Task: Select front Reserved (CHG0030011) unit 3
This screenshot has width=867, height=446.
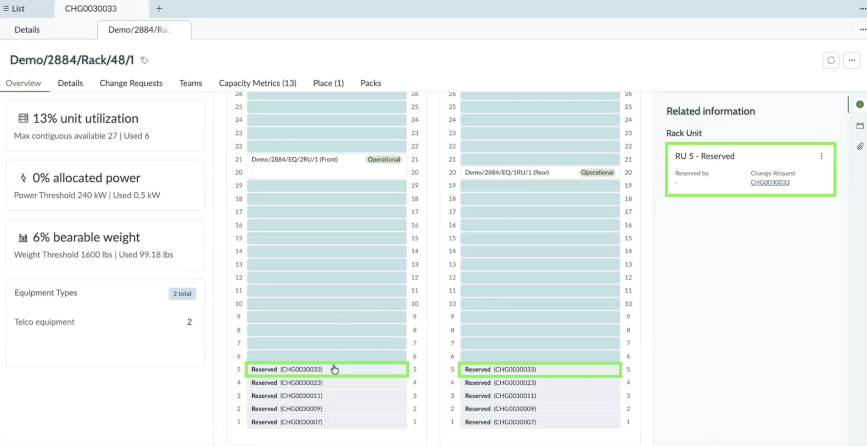Action: [x=327, y=396]
